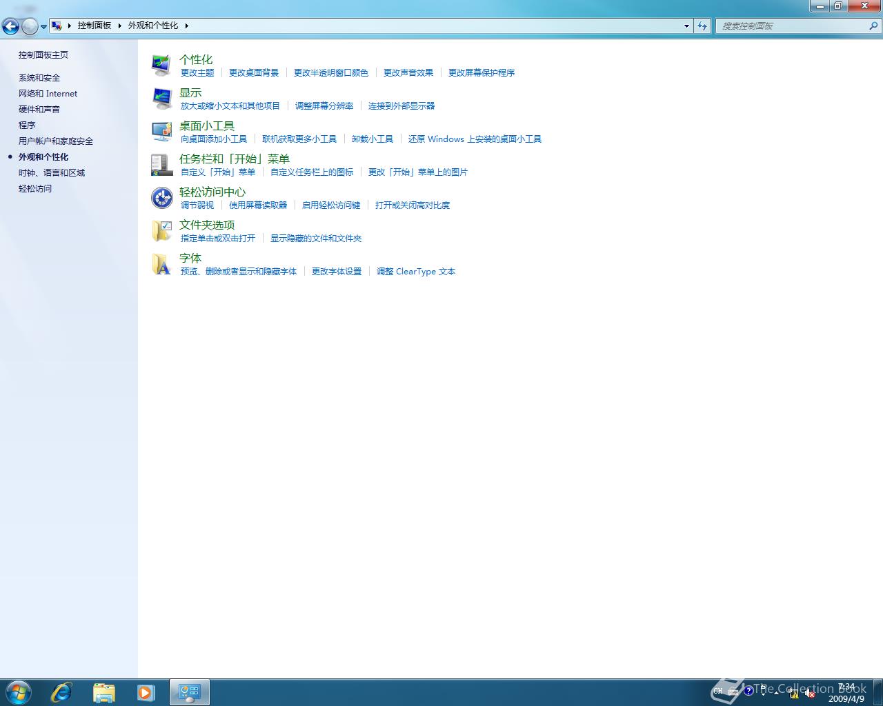Click the CH input language indicator

(x=718, y=691)
